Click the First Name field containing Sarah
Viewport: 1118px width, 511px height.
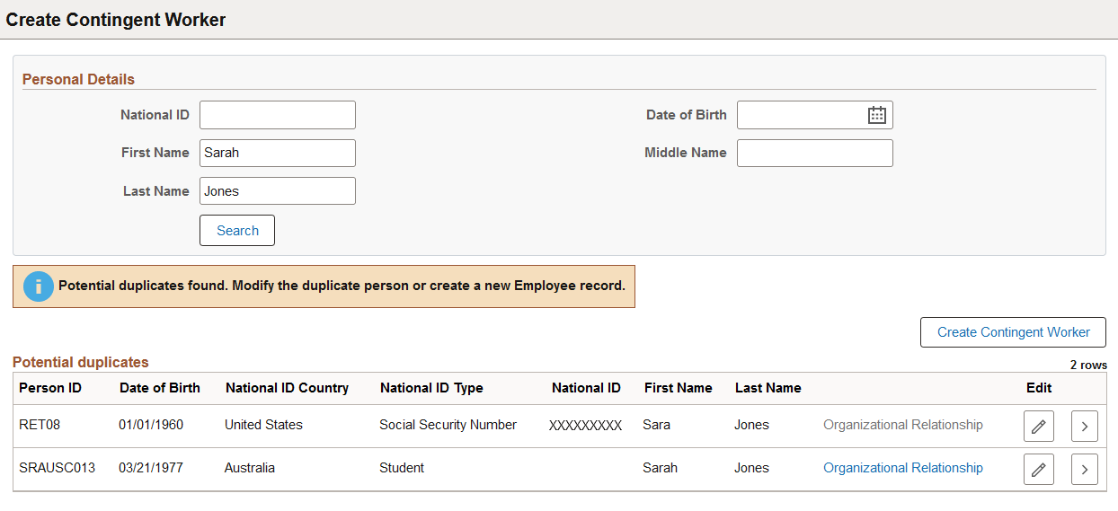pyautogui.click(x=278, y=153)
